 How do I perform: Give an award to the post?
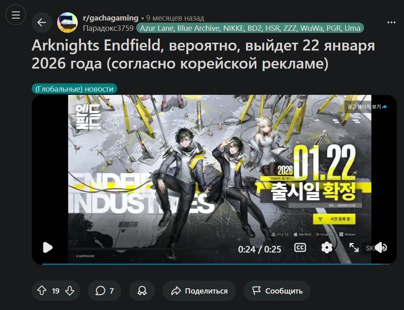142,291
